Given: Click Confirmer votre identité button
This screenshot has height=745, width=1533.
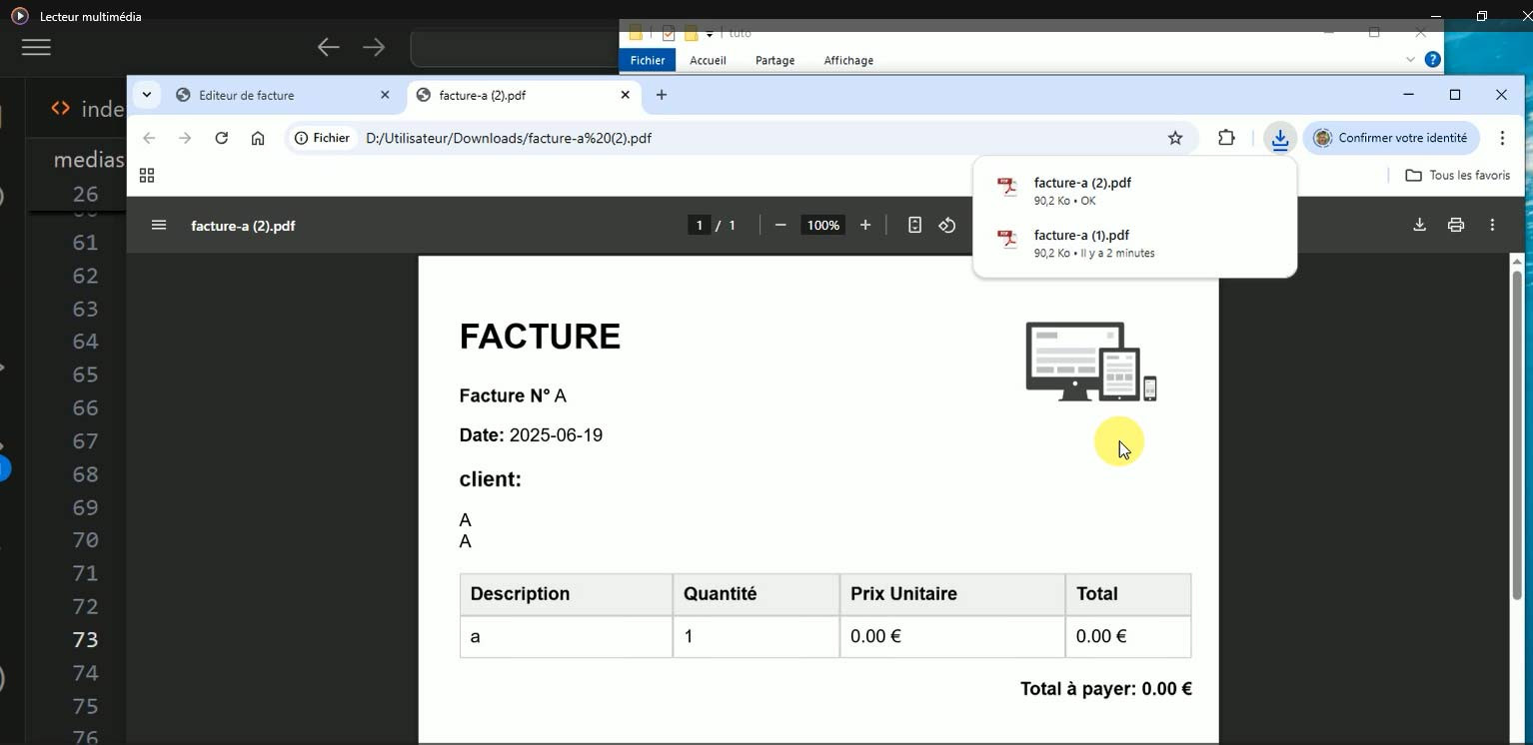Looking at the screenshot, I should tap(1391, 138).
